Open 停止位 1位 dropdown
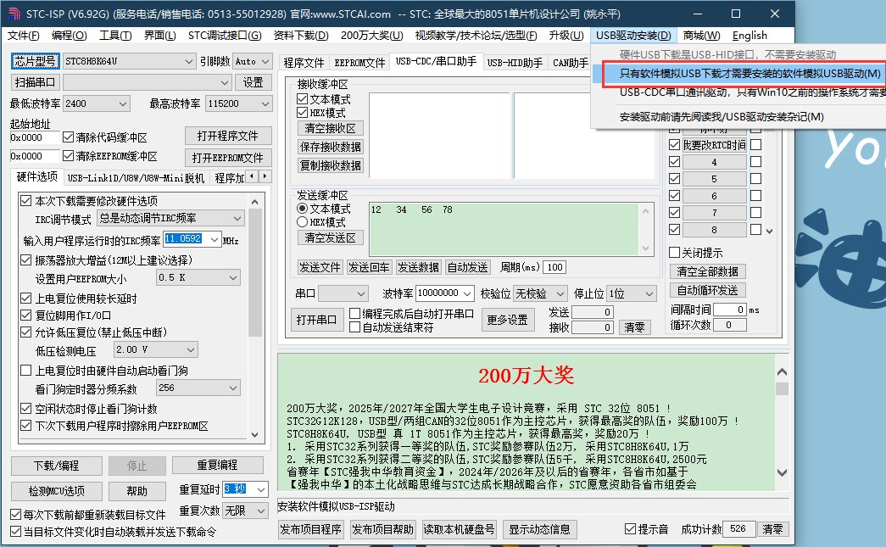The image size is (886, 547). (x=631, y=293)
